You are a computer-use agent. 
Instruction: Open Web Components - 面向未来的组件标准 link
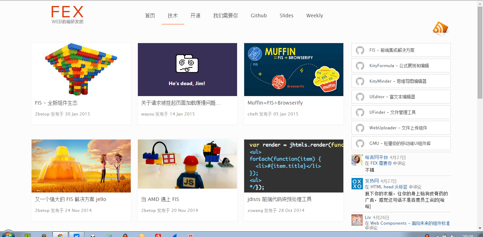pos(410,223)
